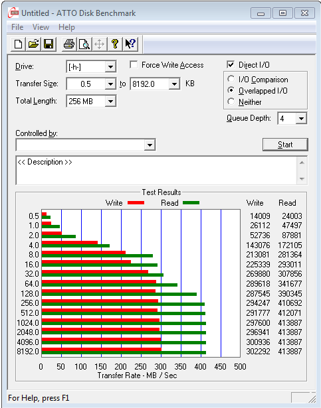The height and width of the screenshot is (408, 321).
Task: Click inside the Description text box
Action: [156, 170]
